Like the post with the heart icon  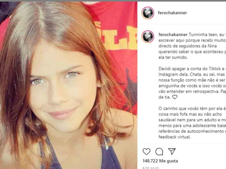pyautogui.click(x=146, y=152)
